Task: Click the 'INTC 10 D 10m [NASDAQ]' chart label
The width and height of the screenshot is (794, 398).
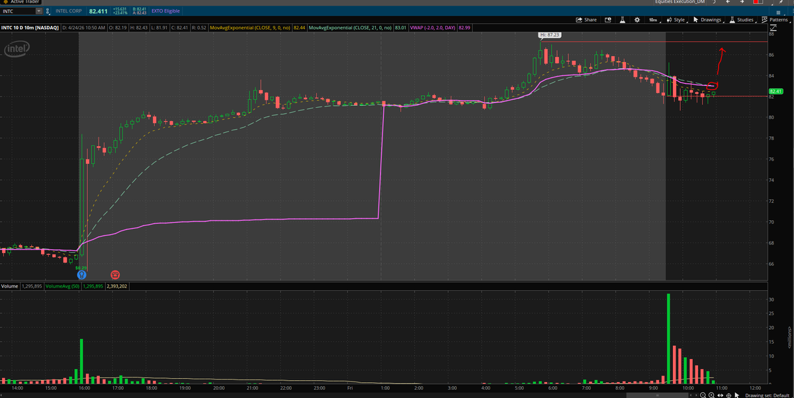Action: coord(30,28)
